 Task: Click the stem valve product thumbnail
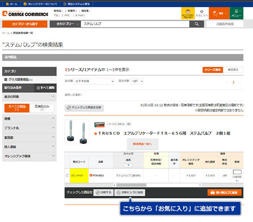click(77, 132)
